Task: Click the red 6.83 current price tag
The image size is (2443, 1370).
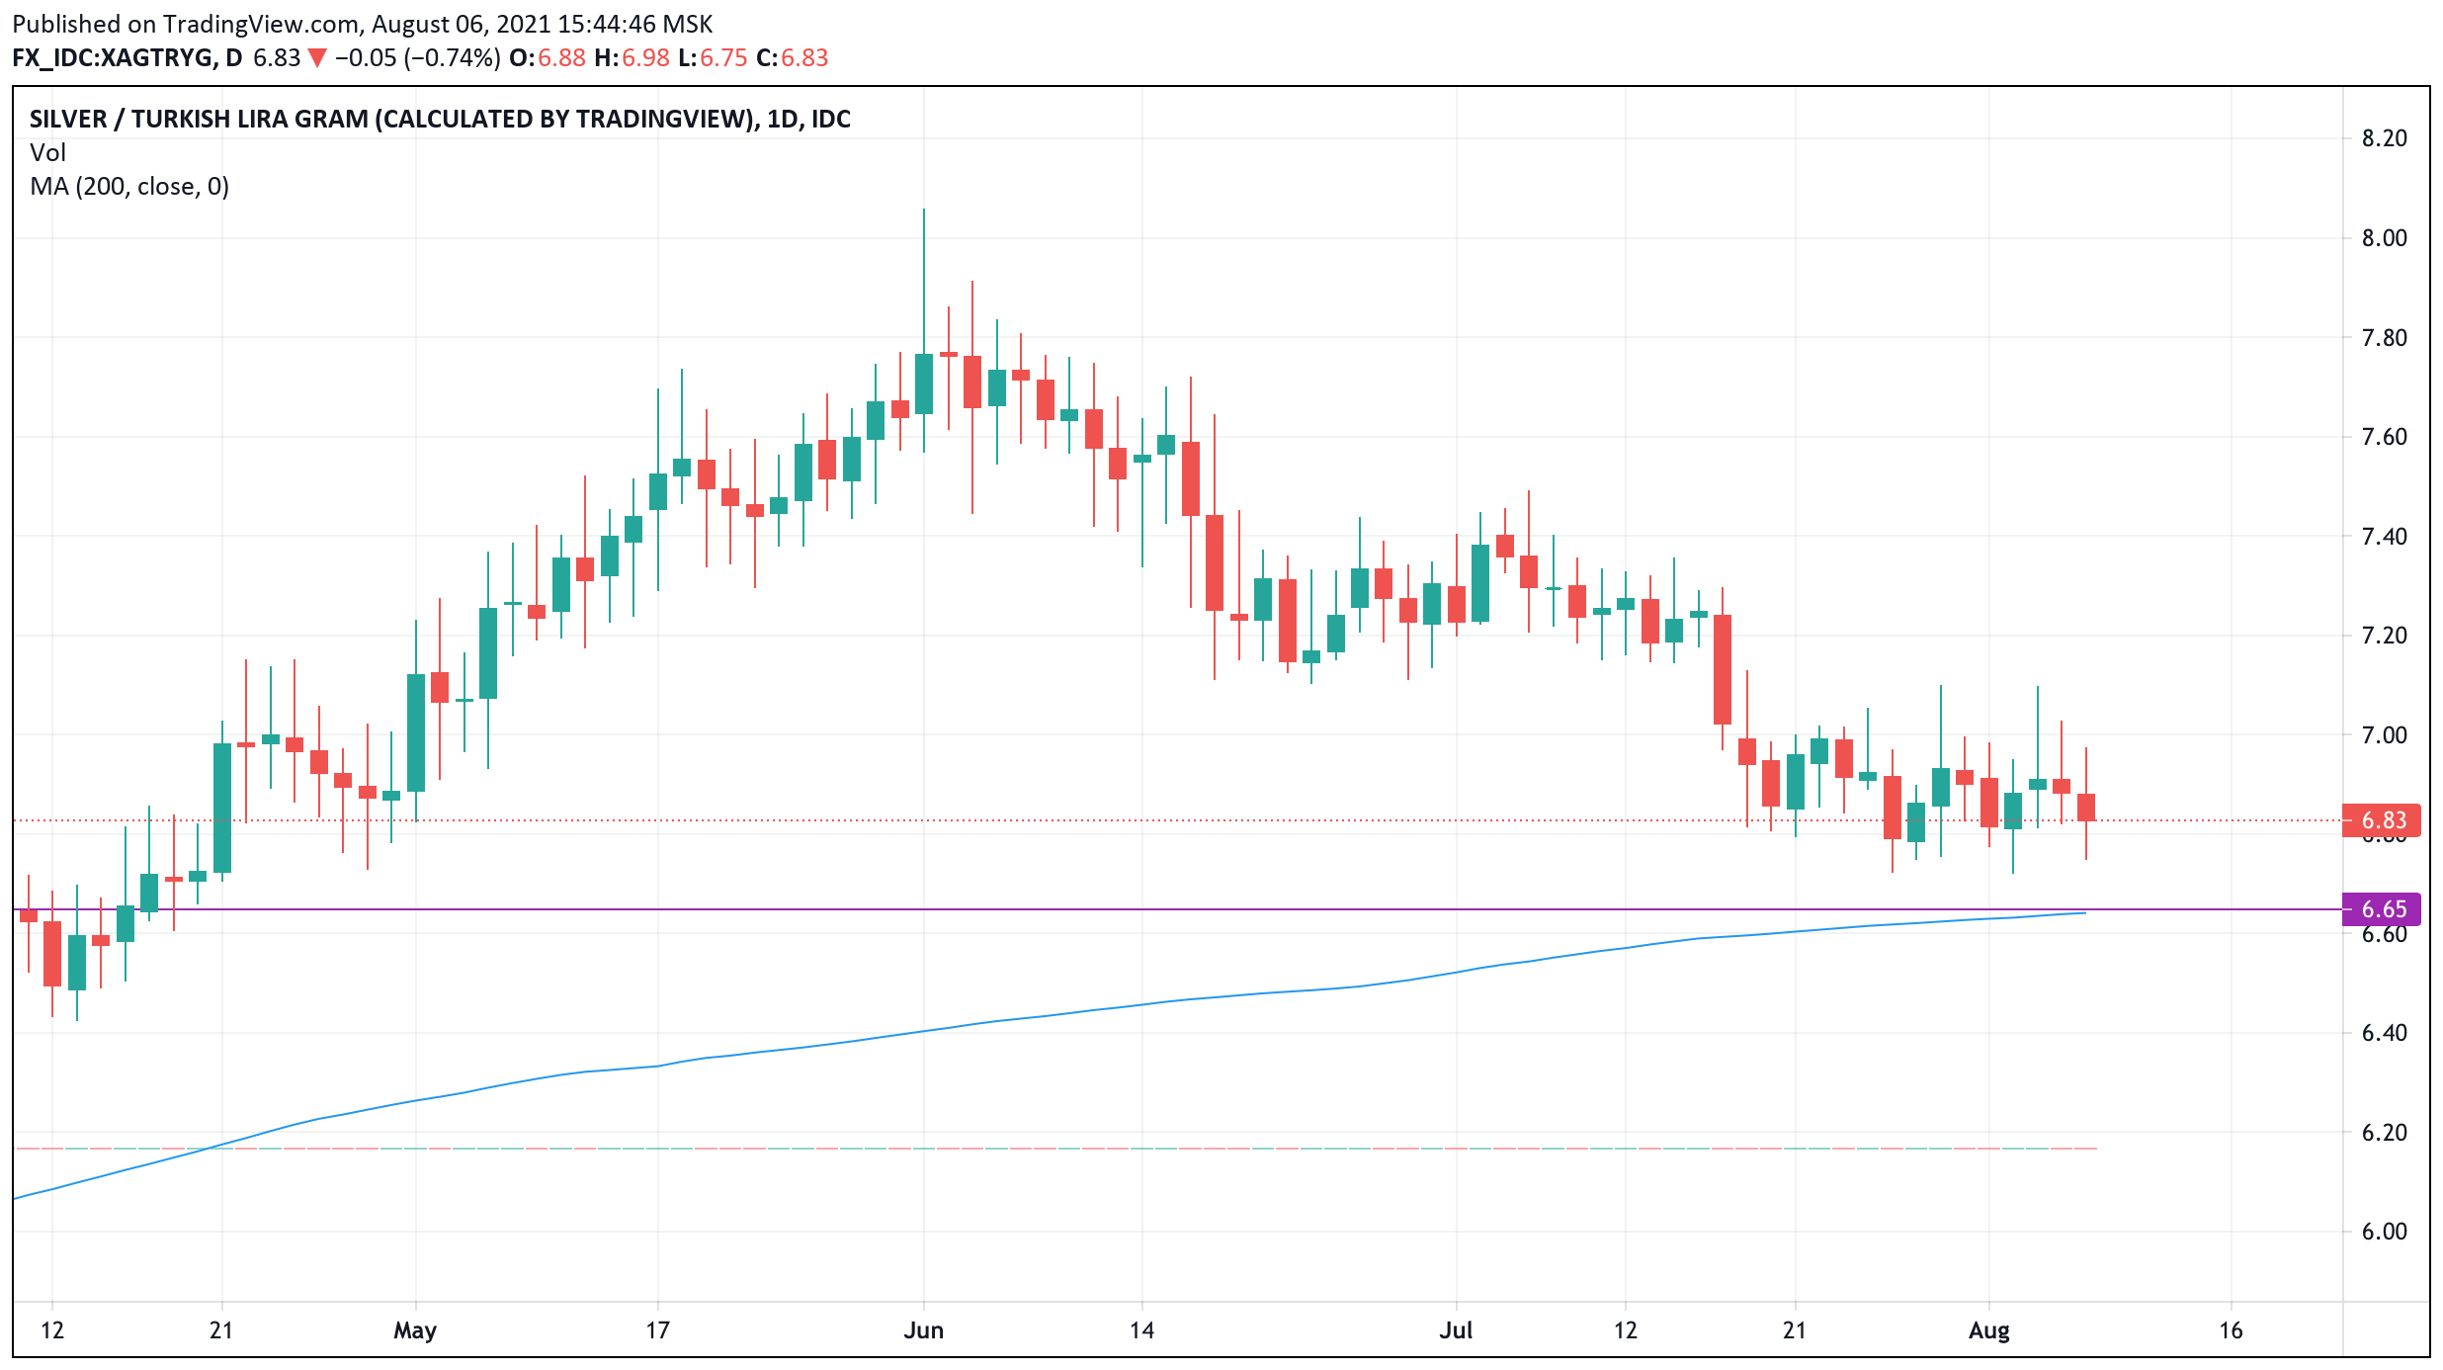Action: point(2382,820)
